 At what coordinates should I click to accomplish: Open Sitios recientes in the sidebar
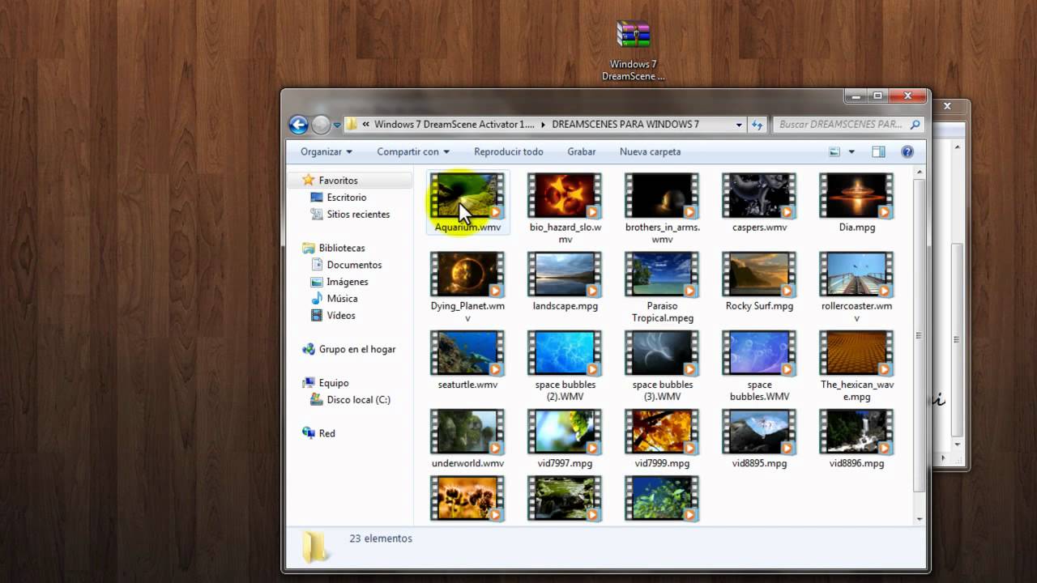click(358, 215)
